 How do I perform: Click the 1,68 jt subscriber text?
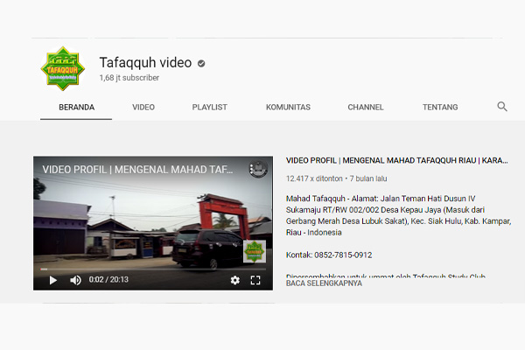[x=129, y=78]
